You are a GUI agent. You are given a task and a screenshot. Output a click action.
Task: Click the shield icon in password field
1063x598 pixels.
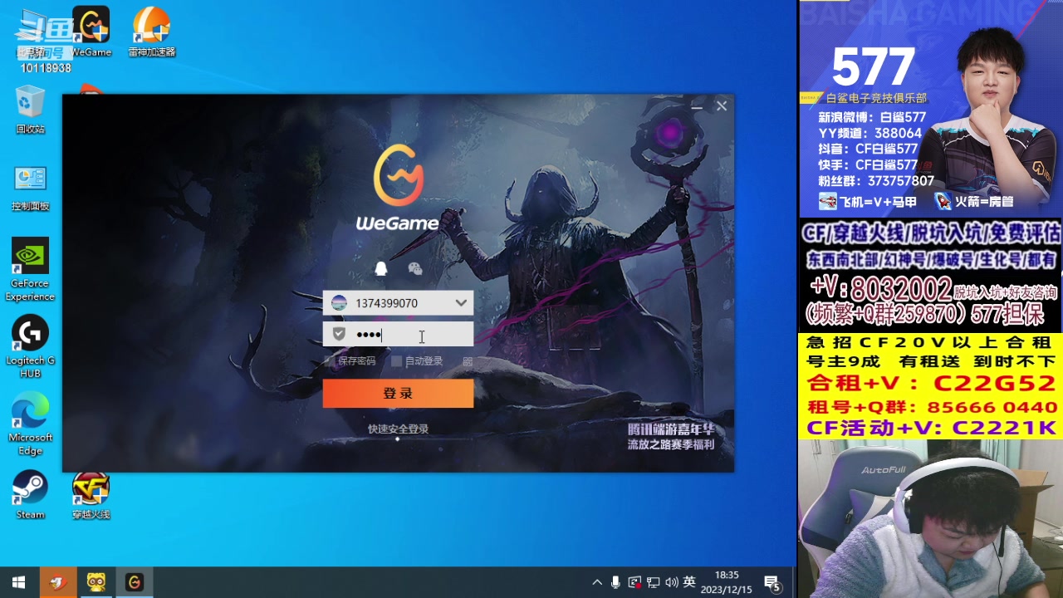[x=339, y=334]
